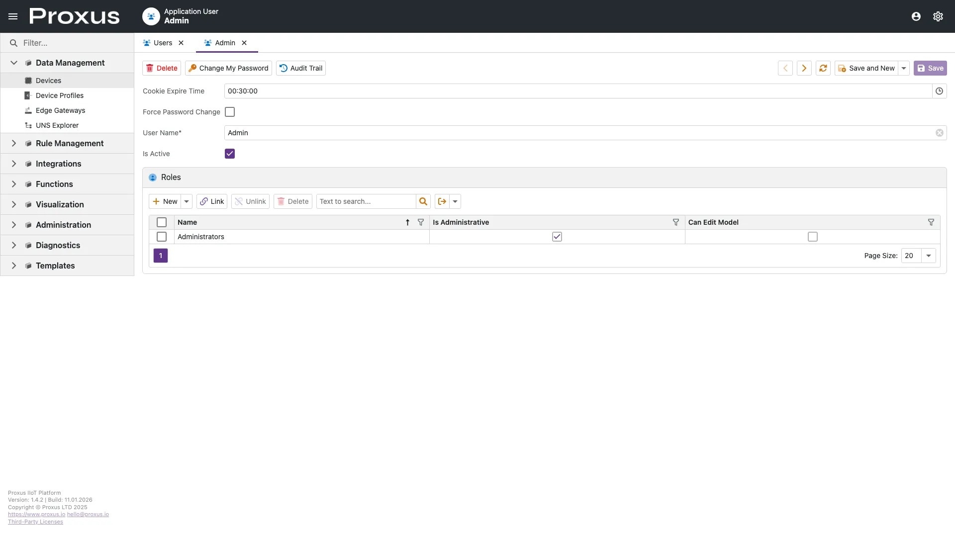This screenshot has height=537, width=955.
Task: Click the Change My Password button
Action: pyautogui.click(x=228, y=68)
